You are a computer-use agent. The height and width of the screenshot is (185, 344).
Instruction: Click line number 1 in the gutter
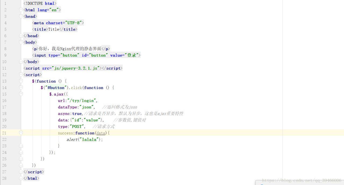(5, 3)
